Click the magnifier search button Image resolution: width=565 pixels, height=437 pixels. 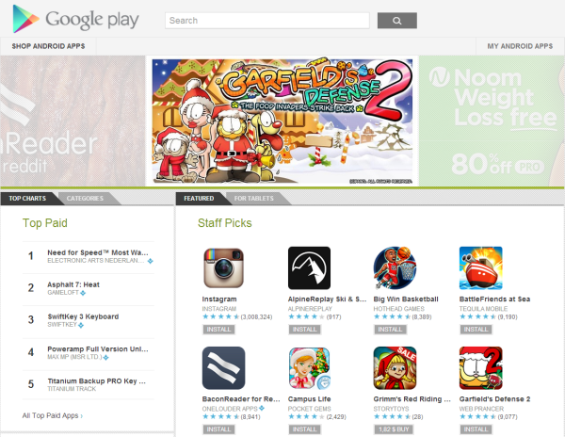coord(397,21)
